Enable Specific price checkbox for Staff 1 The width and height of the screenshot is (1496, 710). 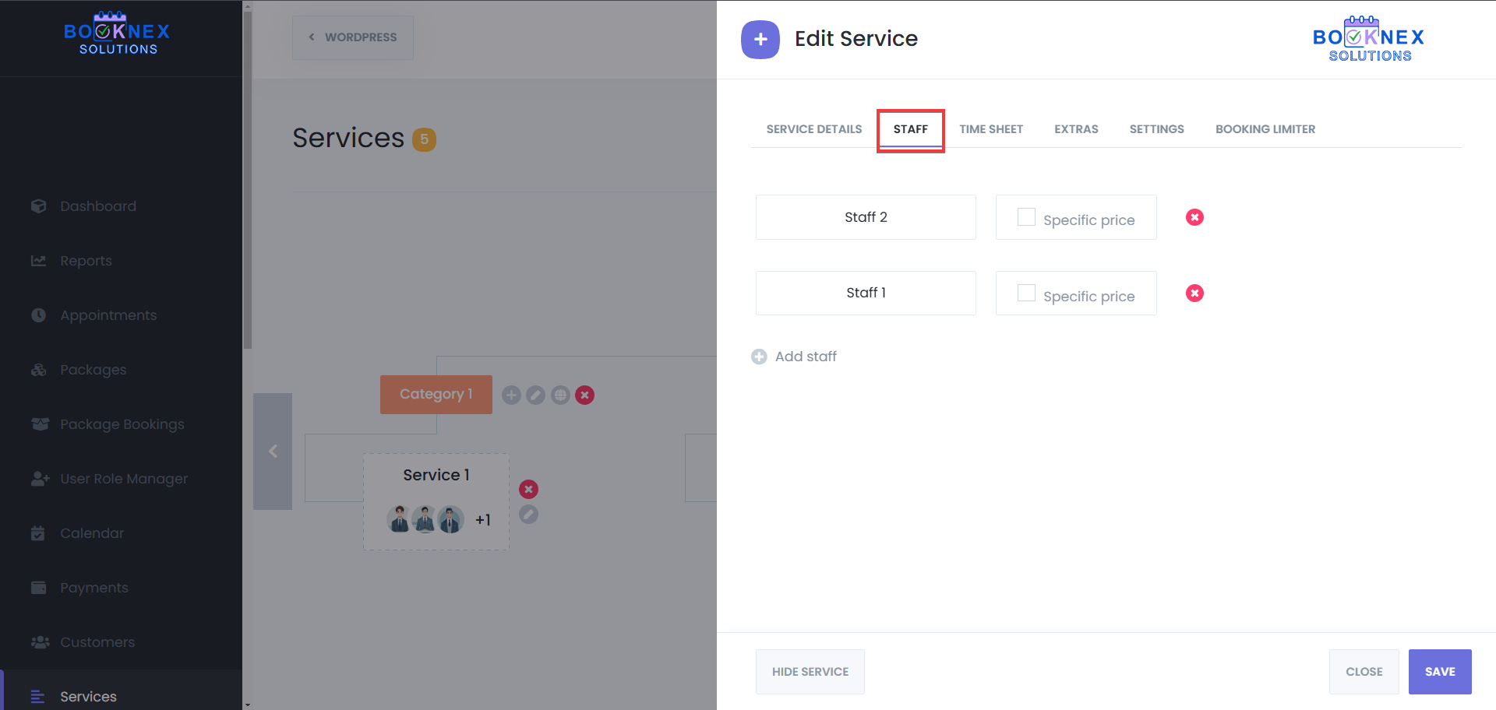point(1026,293)
